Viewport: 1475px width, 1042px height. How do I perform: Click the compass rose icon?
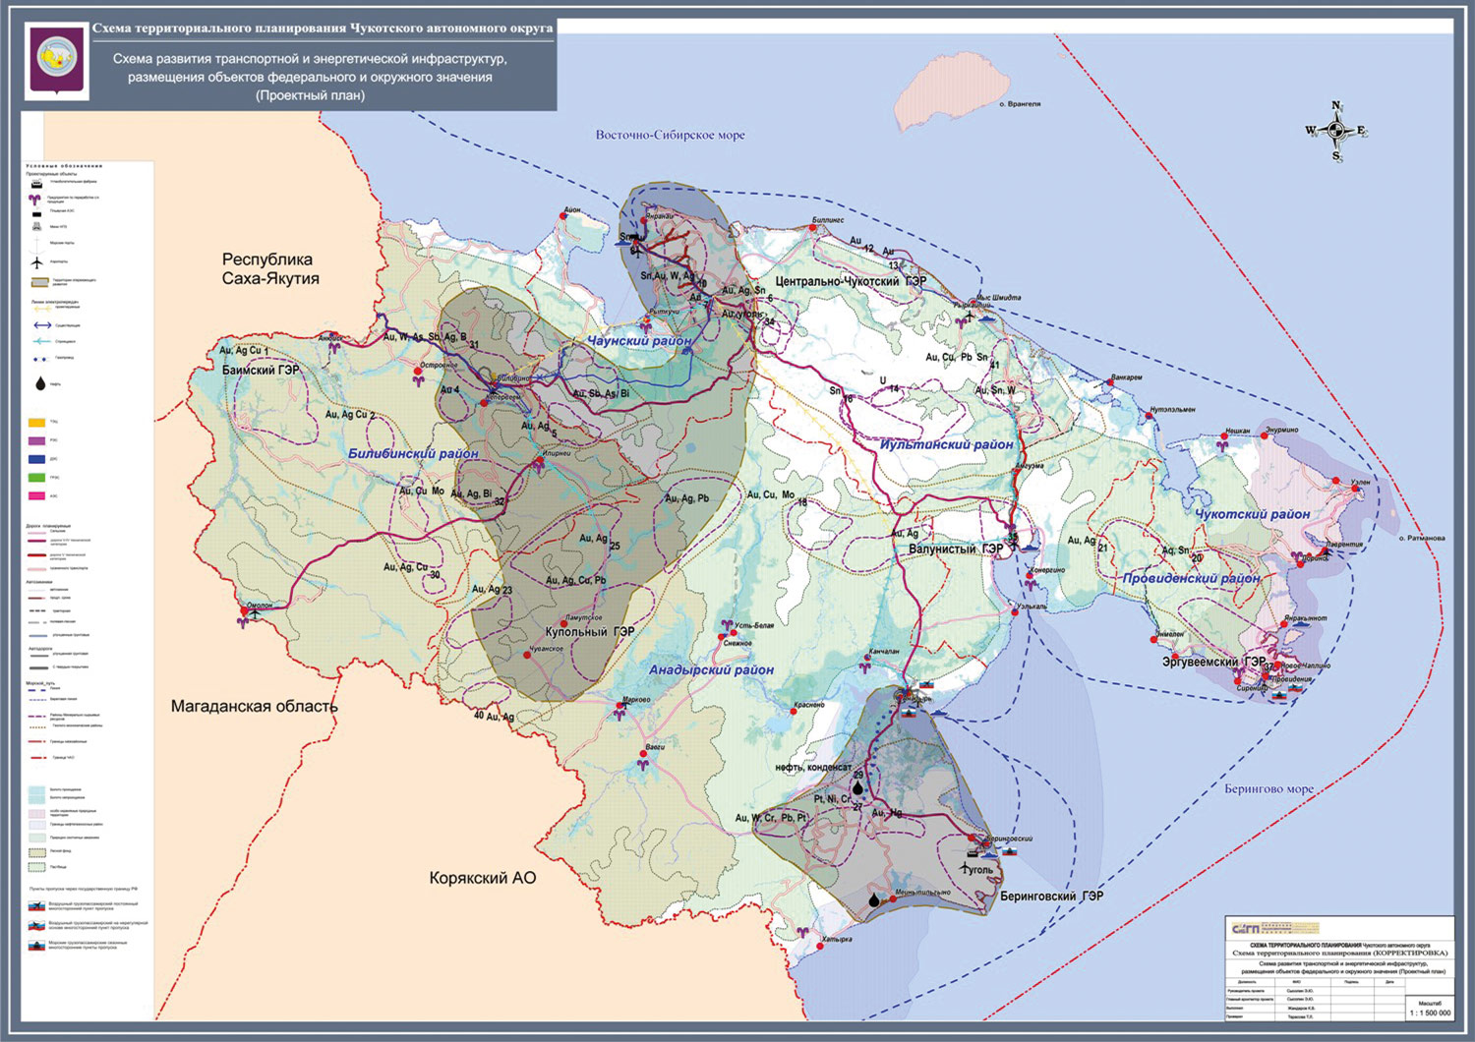[x=1336, y=131]
